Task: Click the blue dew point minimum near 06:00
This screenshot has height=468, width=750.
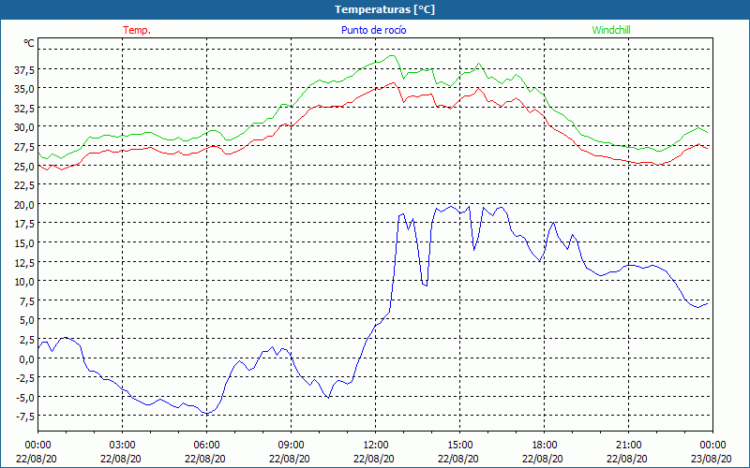Action: click(x=206, y=413)
